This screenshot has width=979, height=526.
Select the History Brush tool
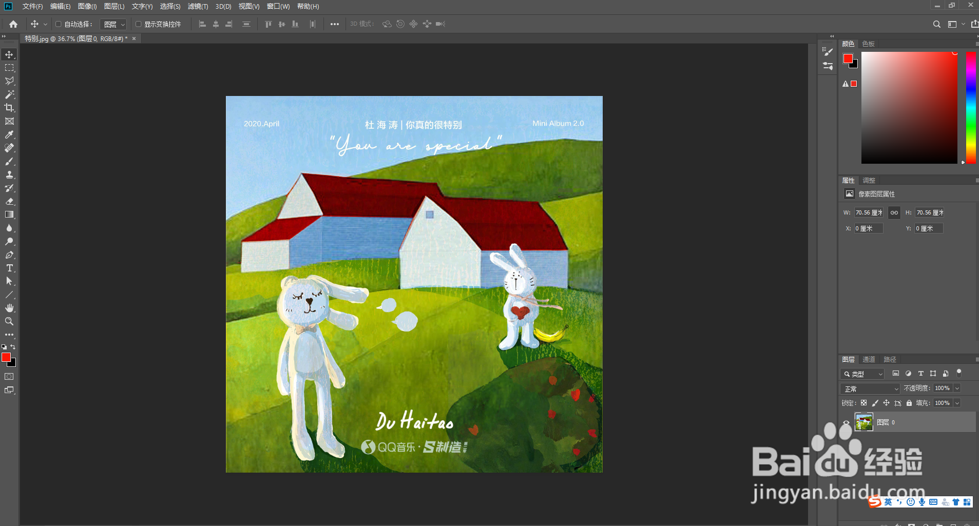[9, 188]
